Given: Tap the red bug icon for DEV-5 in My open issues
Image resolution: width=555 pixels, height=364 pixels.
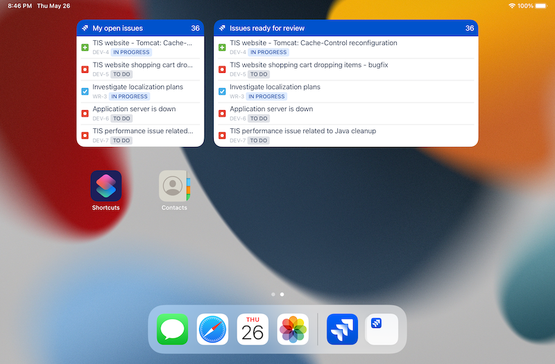Looking at the screenshot, I should 85,69.
